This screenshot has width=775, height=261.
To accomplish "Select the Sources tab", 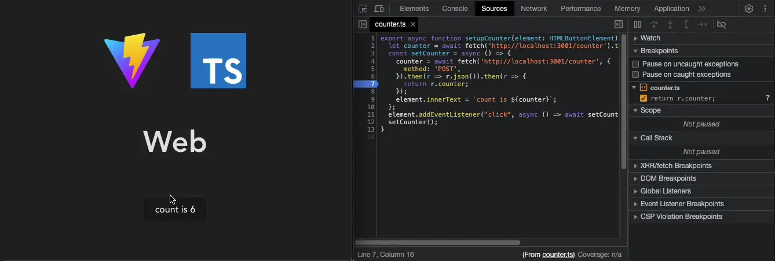I will [x=494, y=9].
